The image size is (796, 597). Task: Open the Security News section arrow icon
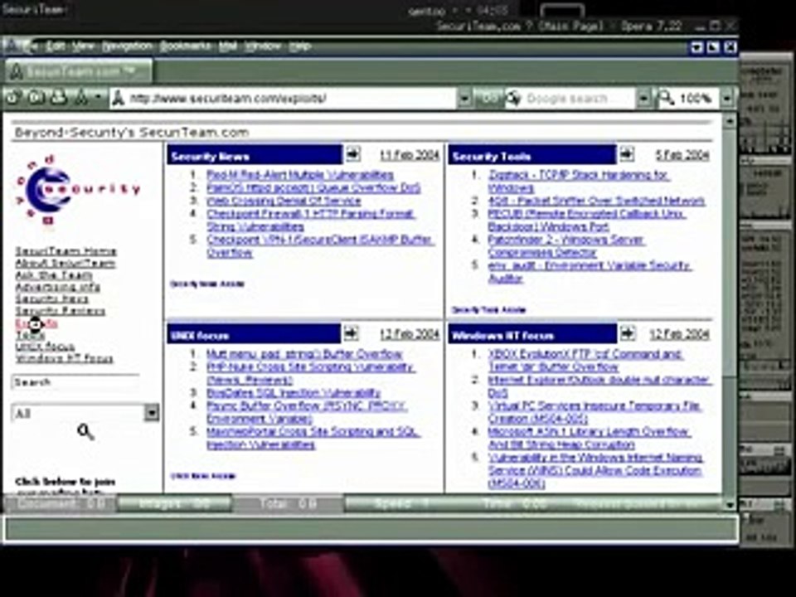tap(353, 154)
